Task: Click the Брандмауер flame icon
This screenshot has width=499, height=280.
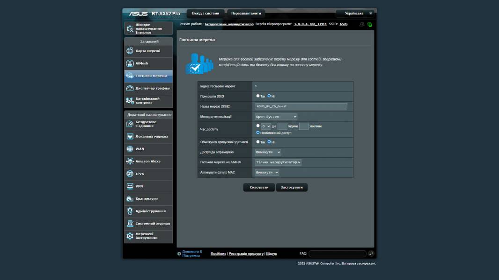Action: (130, 199)
